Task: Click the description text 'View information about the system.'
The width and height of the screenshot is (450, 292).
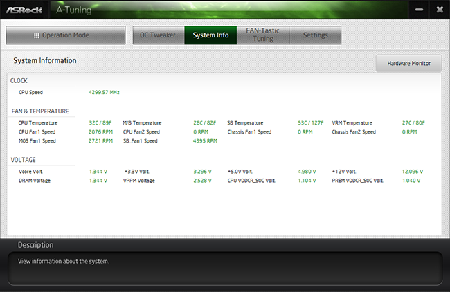Action: (64, 262)
